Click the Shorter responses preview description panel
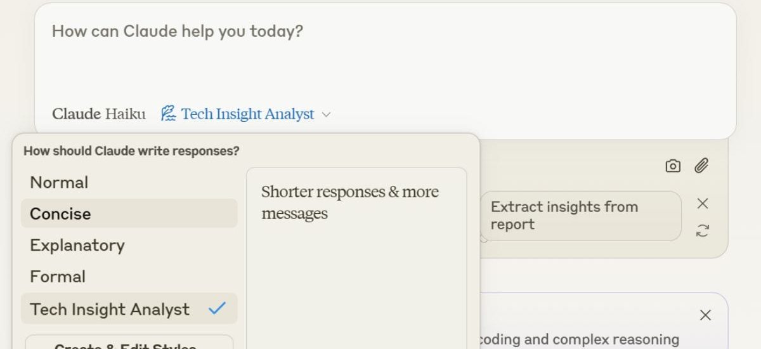 [x=356, y=254]
